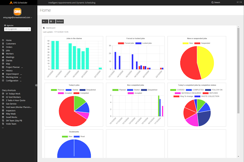Open the Map globe icon
Screen dimensions: 244x162
click(3, 64)
